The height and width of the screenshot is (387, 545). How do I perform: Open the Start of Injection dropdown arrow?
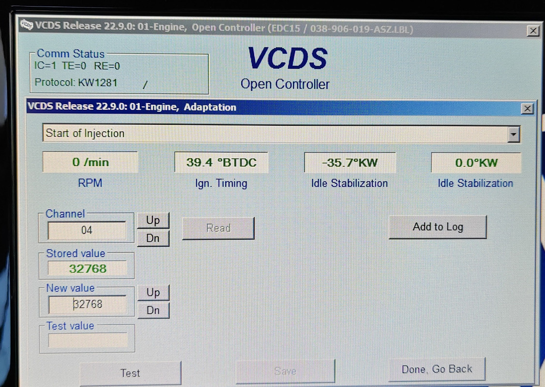(x=514, y=134)
